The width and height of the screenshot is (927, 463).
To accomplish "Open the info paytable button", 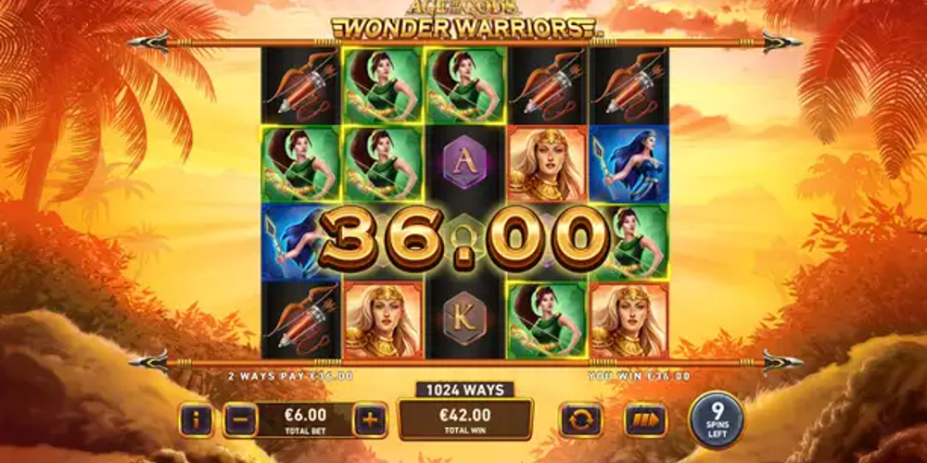I will pos(197,419).
